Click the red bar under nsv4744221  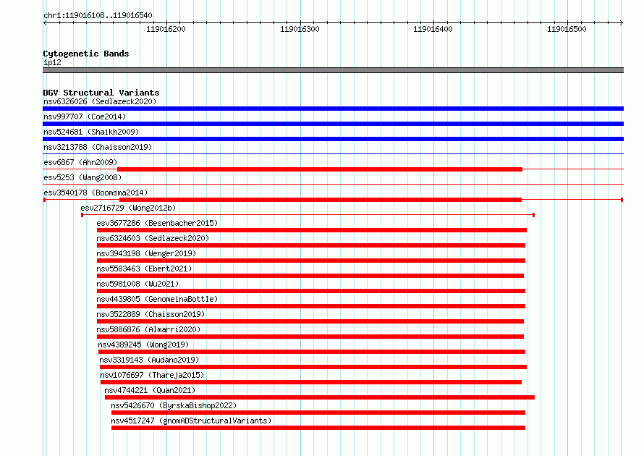tap(320, 397)
